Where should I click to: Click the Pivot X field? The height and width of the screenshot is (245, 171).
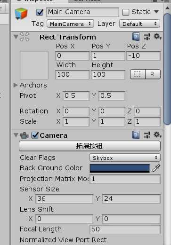[x=76, y=96]
